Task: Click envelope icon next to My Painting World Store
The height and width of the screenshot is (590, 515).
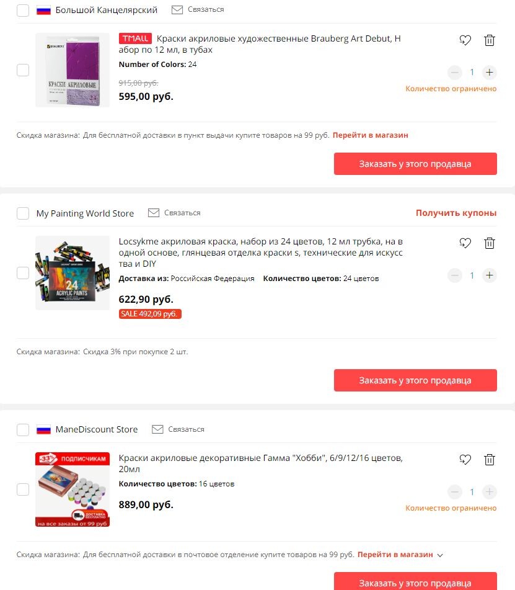Action: [153, 213]
